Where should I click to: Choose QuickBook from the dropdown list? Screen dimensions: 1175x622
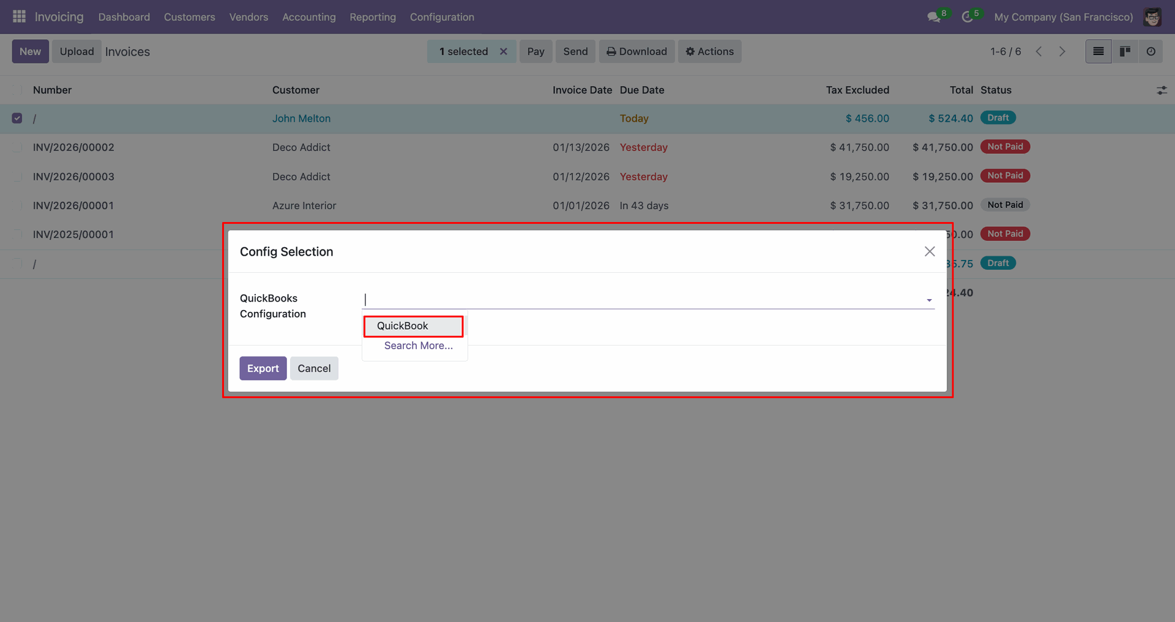403,326
